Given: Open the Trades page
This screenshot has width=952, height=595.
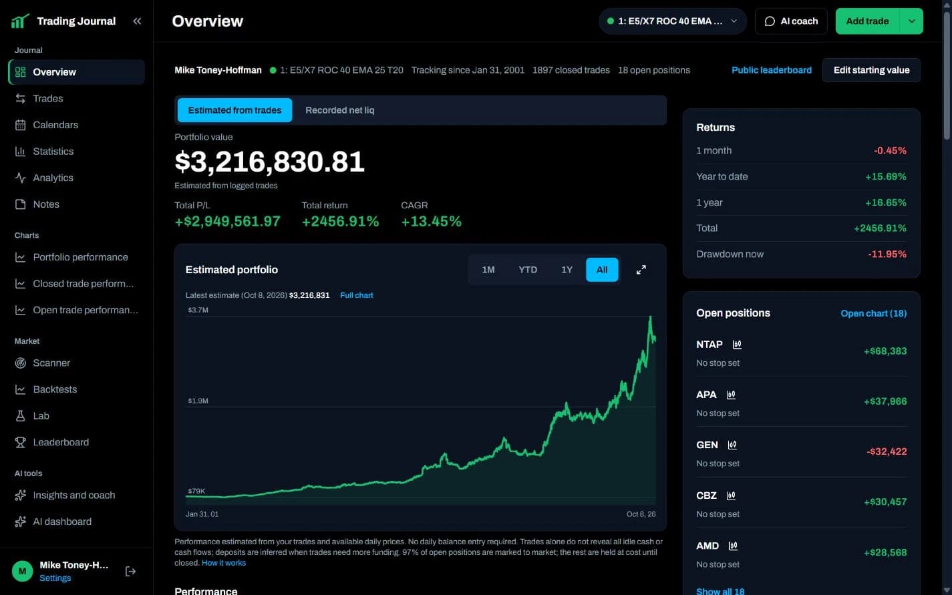Looking at the screenshot, I should [x=76, y=98].
